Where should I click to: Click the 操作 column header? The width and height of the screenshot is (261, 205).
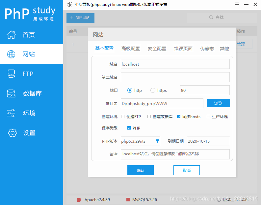(241, 31)
